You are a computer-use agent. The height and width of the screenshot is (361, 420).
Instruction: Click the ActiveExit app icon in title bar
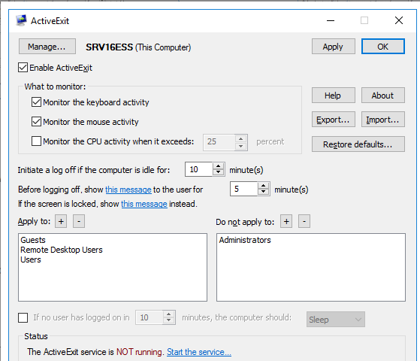tap(21, 20)
